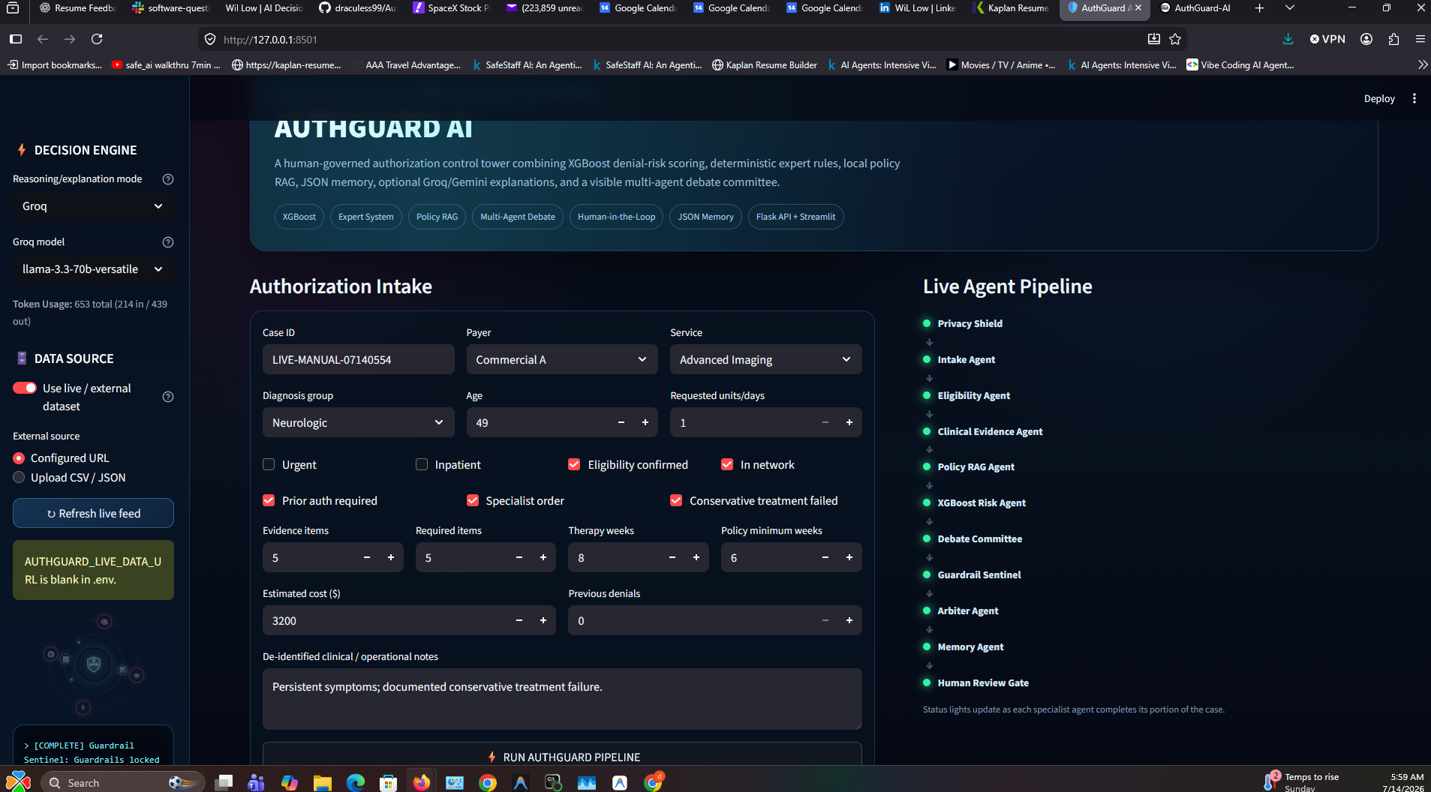Open the sidebar panel toggle icon
1431x792 pixels.
click(16, 39)
